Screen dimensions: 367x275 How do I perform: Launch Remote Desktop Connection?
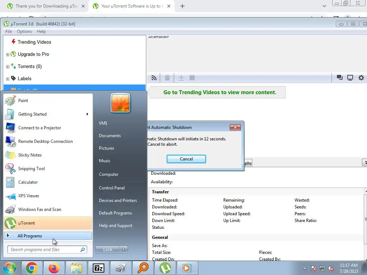click(48, 141)
